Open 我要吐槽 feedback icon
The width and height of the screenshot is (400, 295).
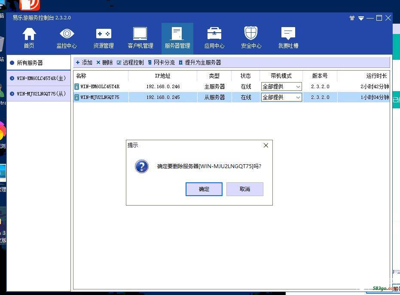288,38
